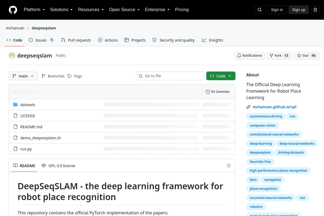Click the computer-vision topic tag
Image resolution: width=324 pixels, height=216 pixels.
click(262, 125)
